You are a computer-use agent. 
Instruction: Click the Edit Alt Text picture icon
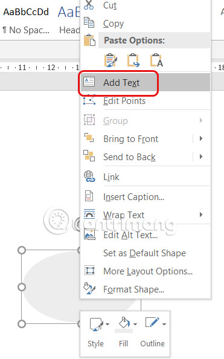89,234
